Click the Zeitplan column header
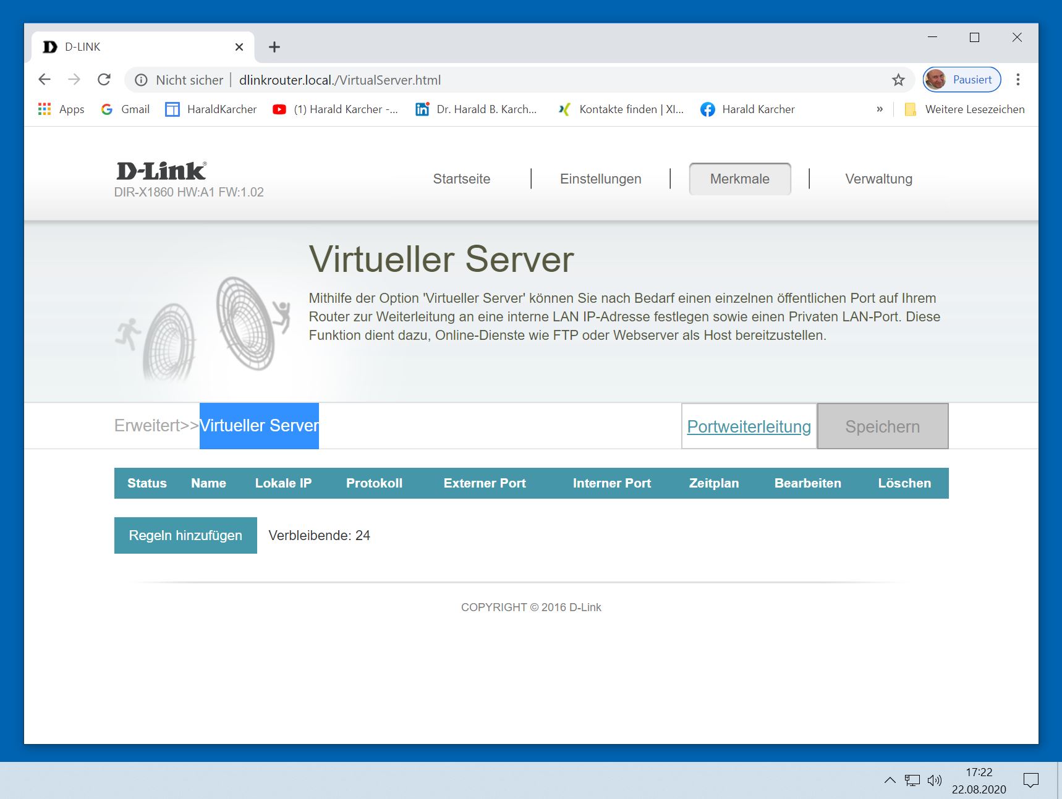The height and width of the screenshot is (799, 1062). [714, 483]
